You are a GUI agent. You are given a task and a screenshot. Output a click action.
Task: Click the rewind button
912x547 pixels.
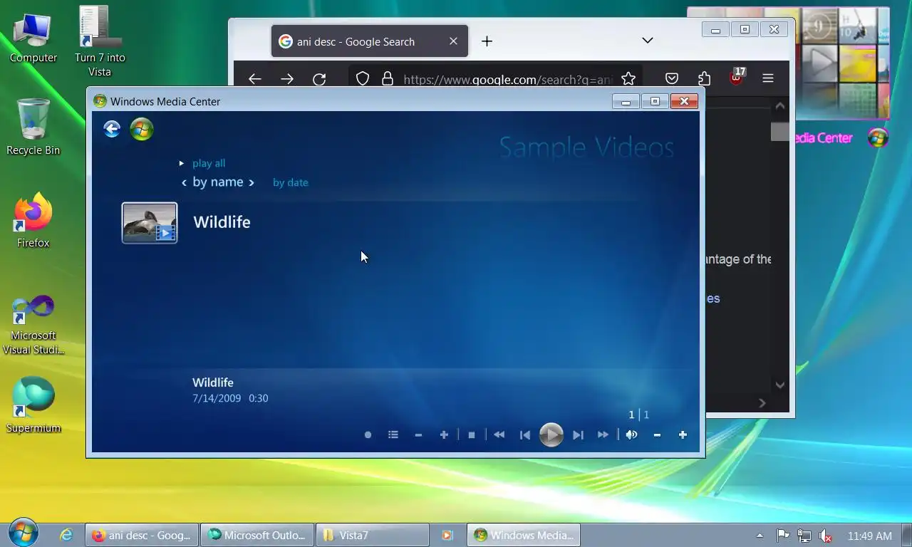(499, 434)
